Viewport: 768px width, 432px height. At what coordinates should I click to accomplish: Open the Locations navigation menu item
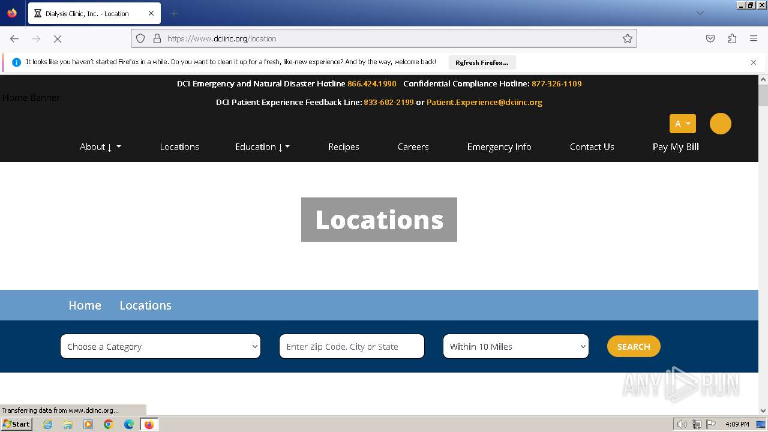coord(179,146)
